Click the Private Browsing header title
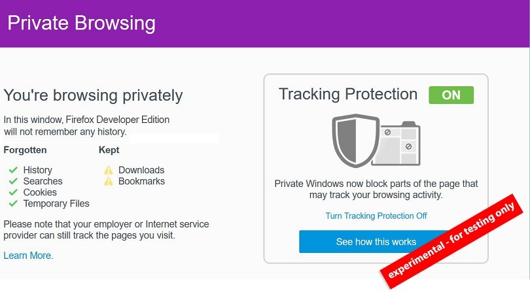 (x=81, y=24)
